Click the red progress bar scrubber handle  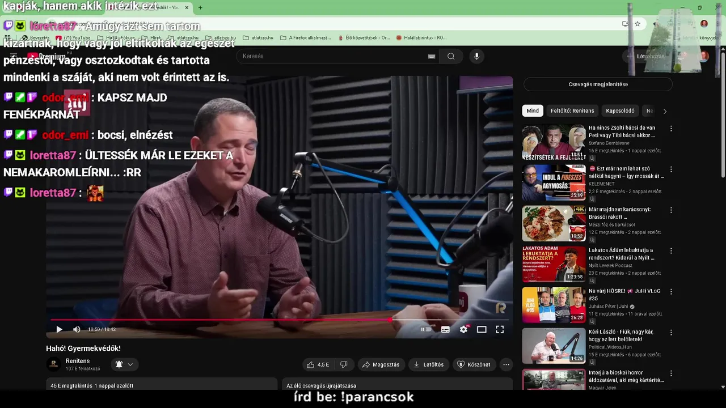pyautogui.click(x=391, y=320)
